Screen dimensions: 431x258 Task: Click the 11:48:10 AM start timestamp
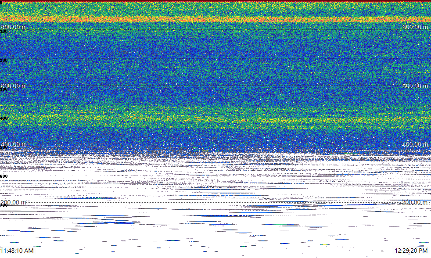17,251
